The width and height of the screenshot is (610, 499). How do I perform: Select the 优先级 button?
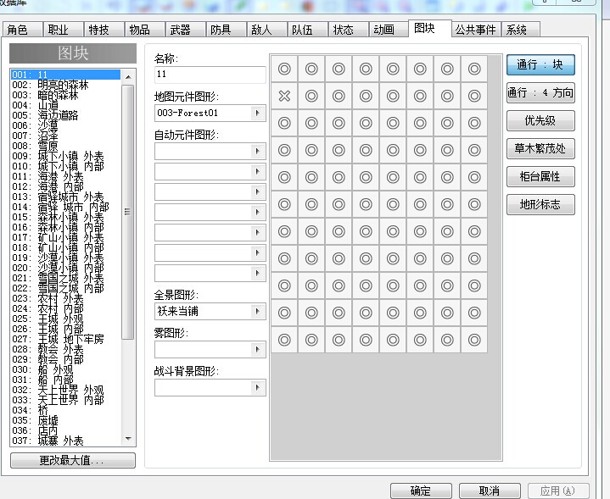click(x=540, y=120)
